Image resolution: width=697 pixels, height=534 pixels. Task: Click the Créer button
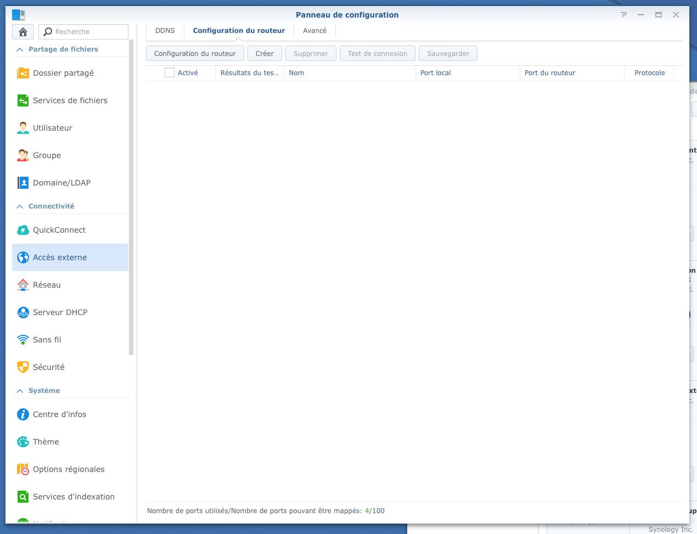coord(265,54)
